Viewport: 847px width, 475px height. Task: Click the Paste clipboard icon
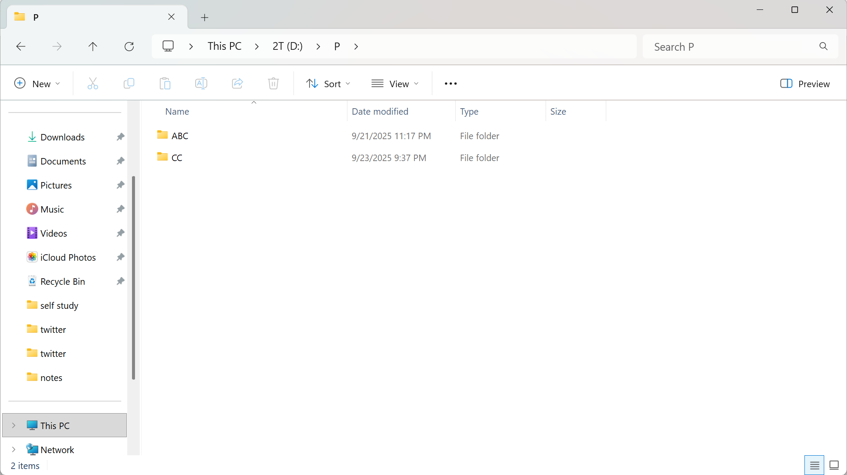click(x=165, y=83)
